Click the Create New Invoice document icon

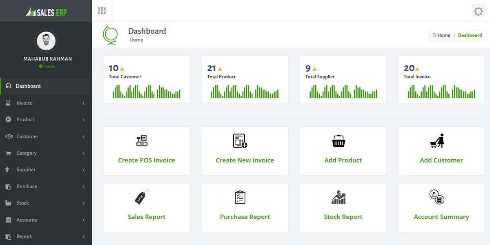tap(240, 140)
